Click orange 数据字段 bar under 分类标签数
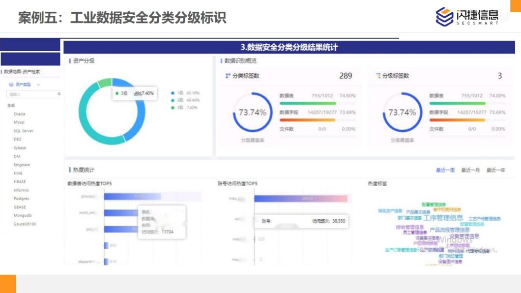The width and height of the screenshot is (521, 293). [307, 120]
